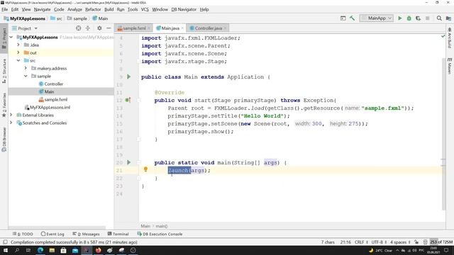Open the Refactor menu
Image resolution: width=454 pixels, height=255 pixels.
[93, 9]
